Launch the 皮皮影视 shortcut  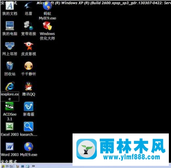click(28, 49)
